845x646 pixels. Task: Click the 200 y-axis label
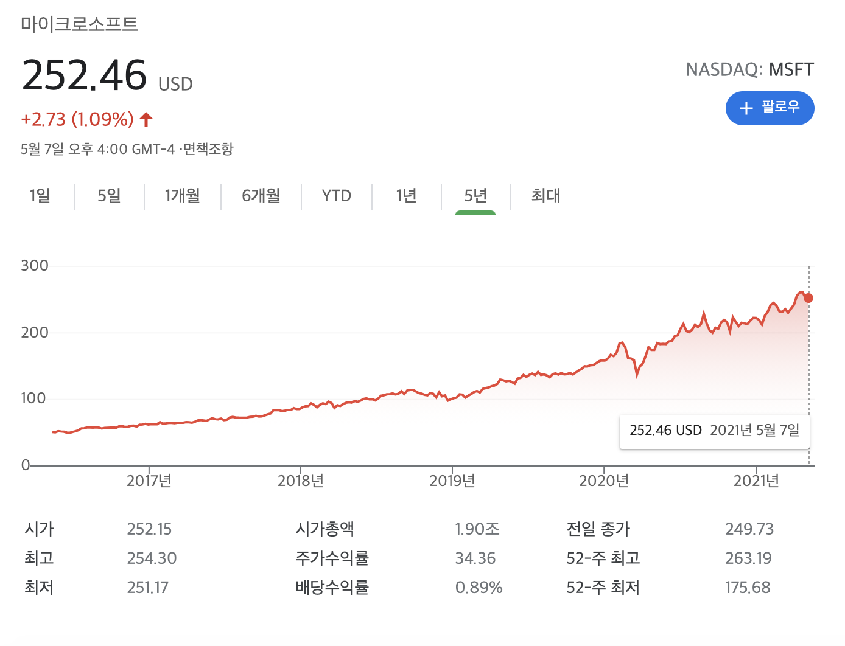[x=35, y=333]
